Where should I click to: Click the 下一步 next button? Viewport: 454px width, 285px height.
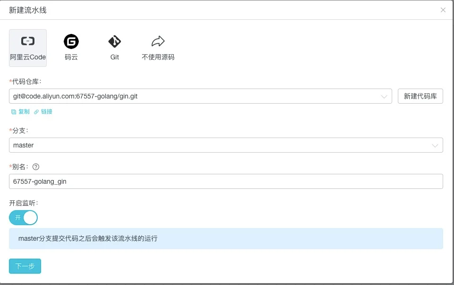coord(25,266)
